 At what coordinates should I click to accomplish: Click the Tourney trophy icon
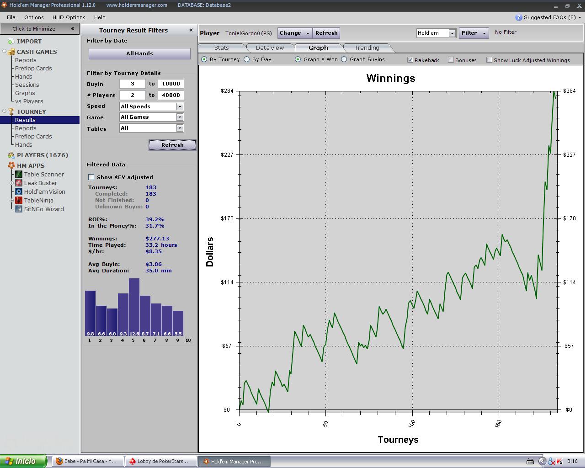pos(11,112)
